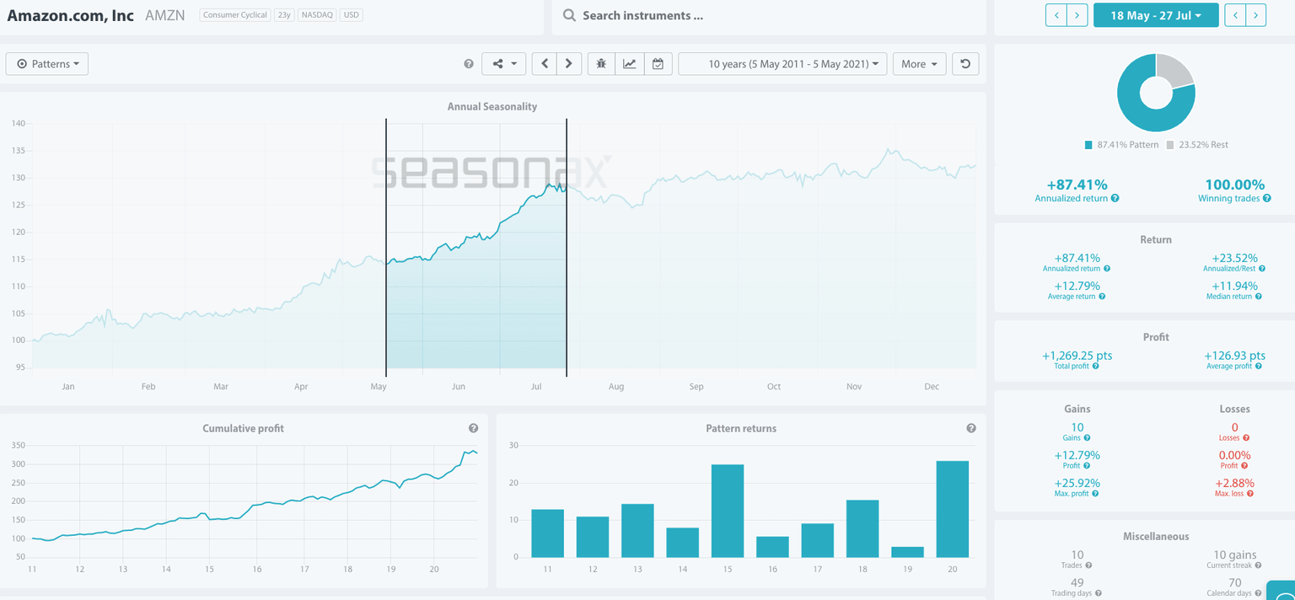This screenshot has height=600, width=1295.
Task: Click help icon left of the share button
Action: tap(469, 64)
